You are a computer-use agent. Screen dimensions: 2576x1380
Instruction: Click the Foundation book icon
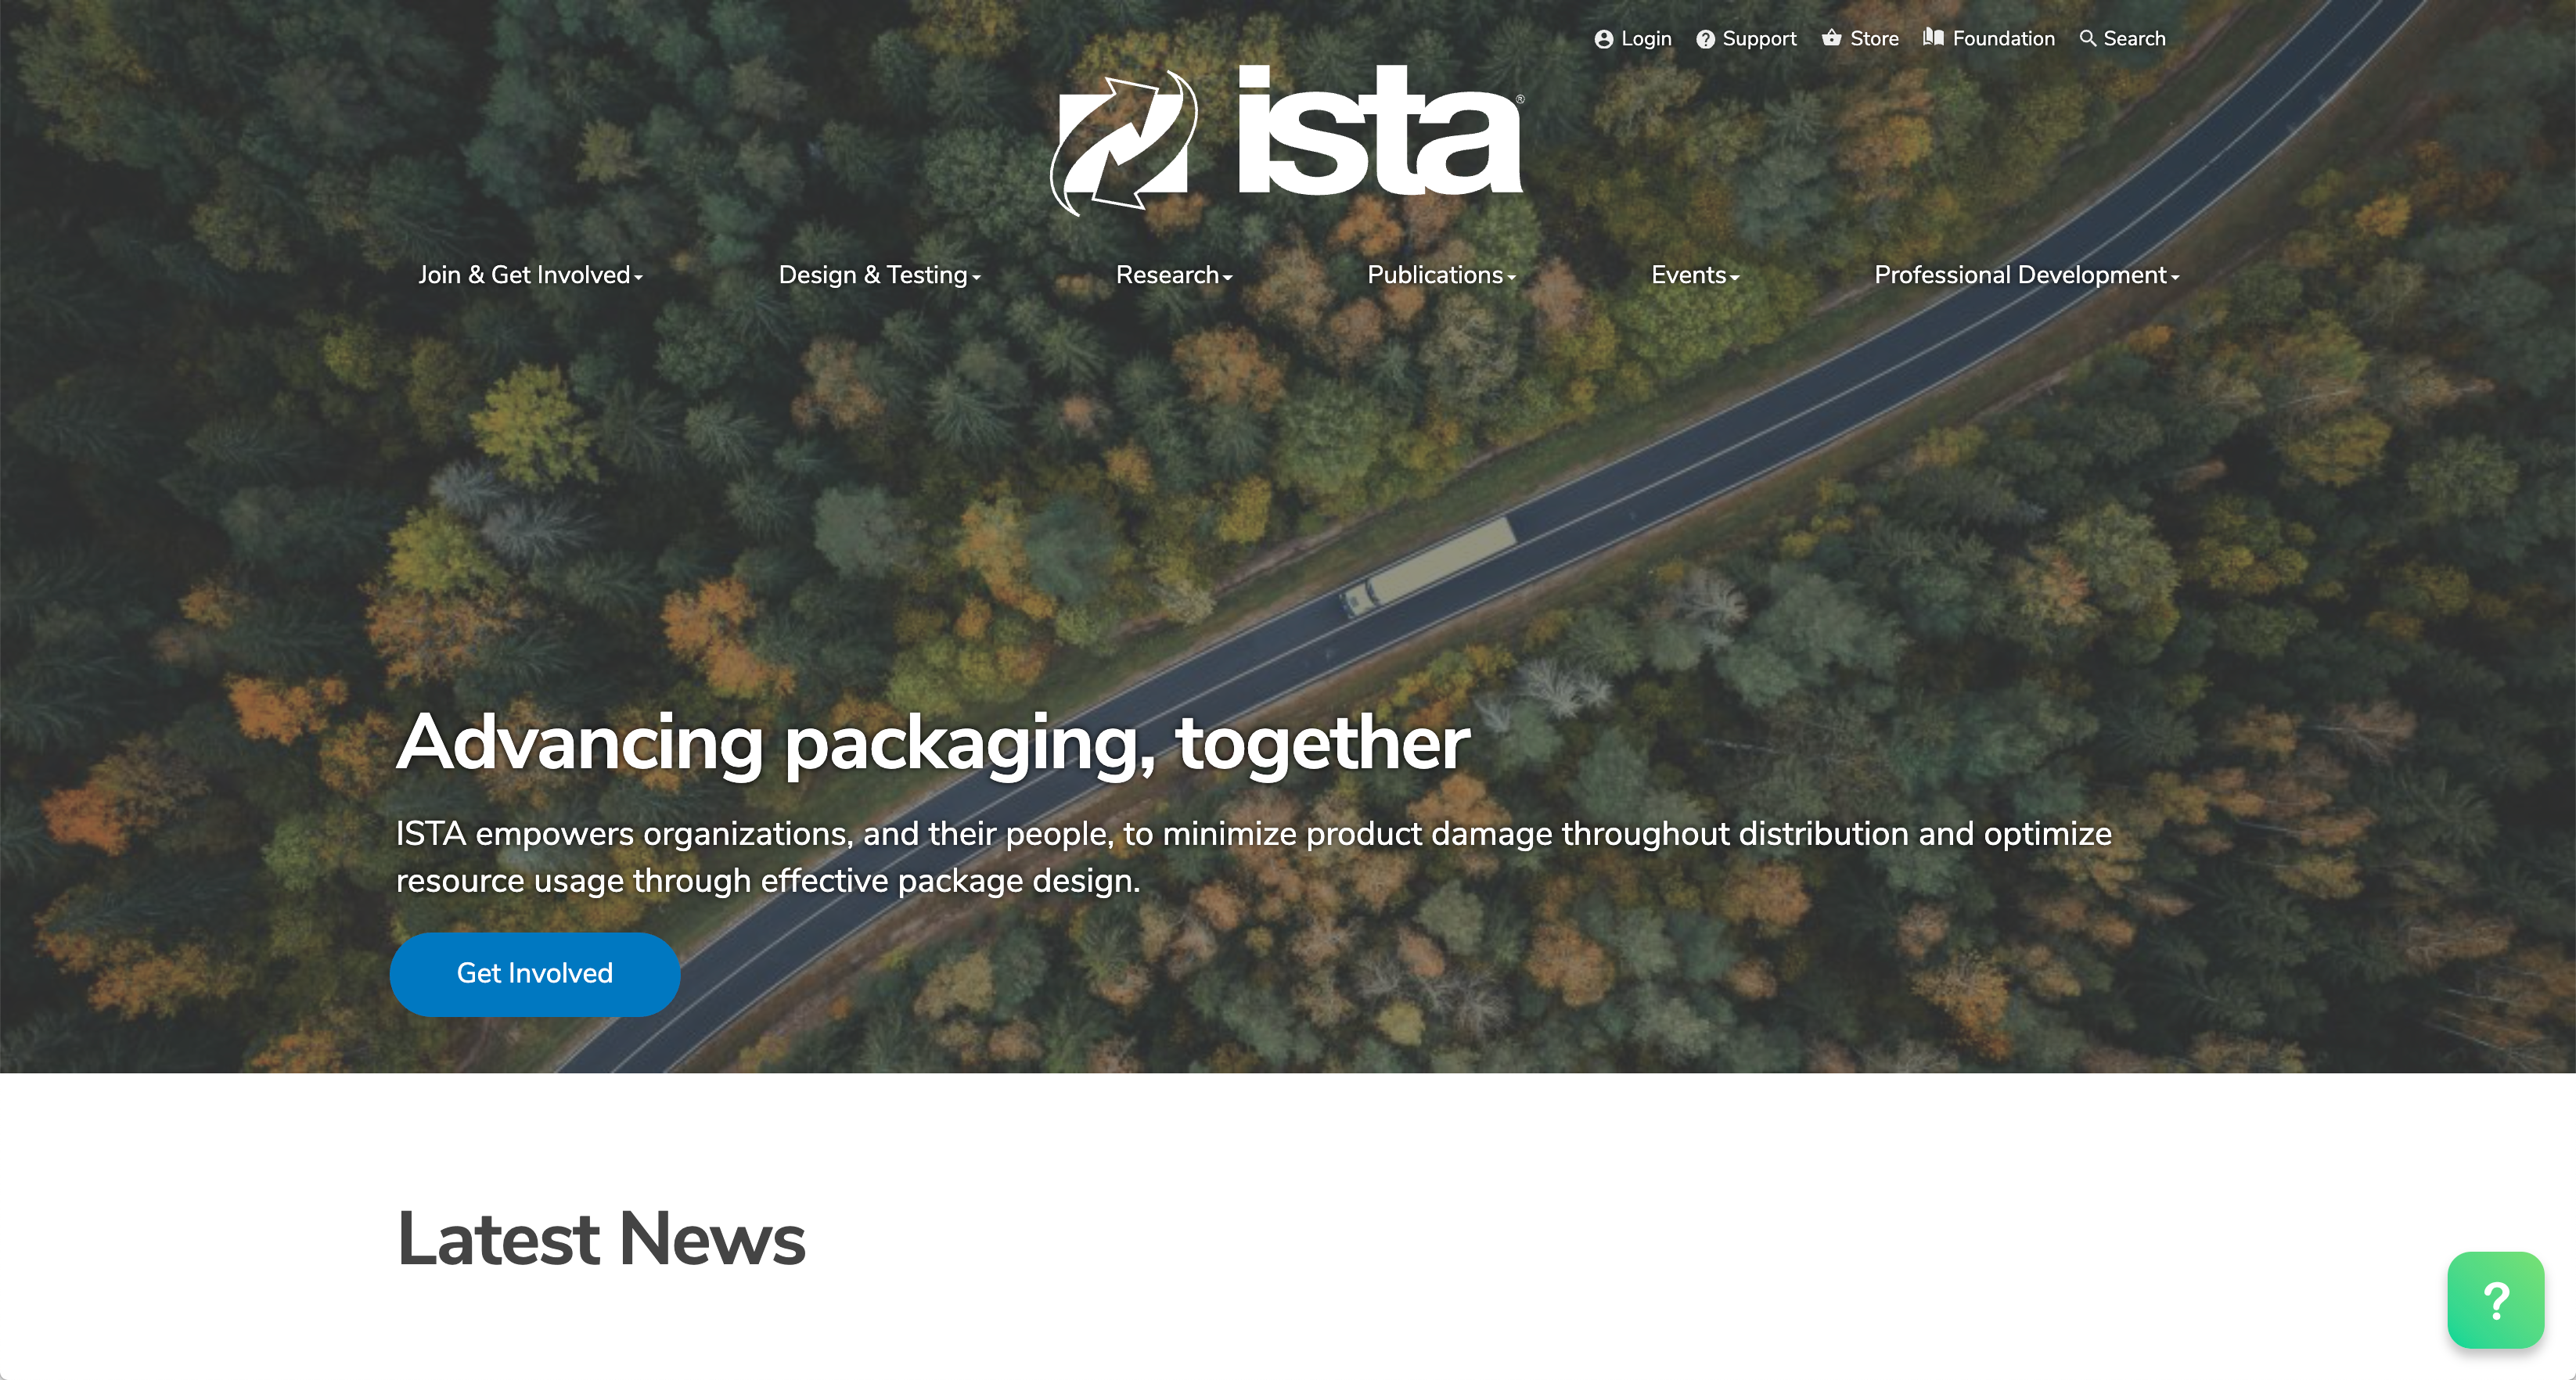1933,37
